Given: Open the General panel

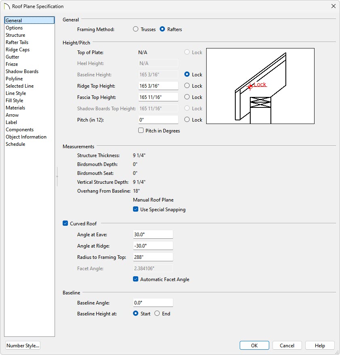Looking at the screenshot, I should (30, 20).
